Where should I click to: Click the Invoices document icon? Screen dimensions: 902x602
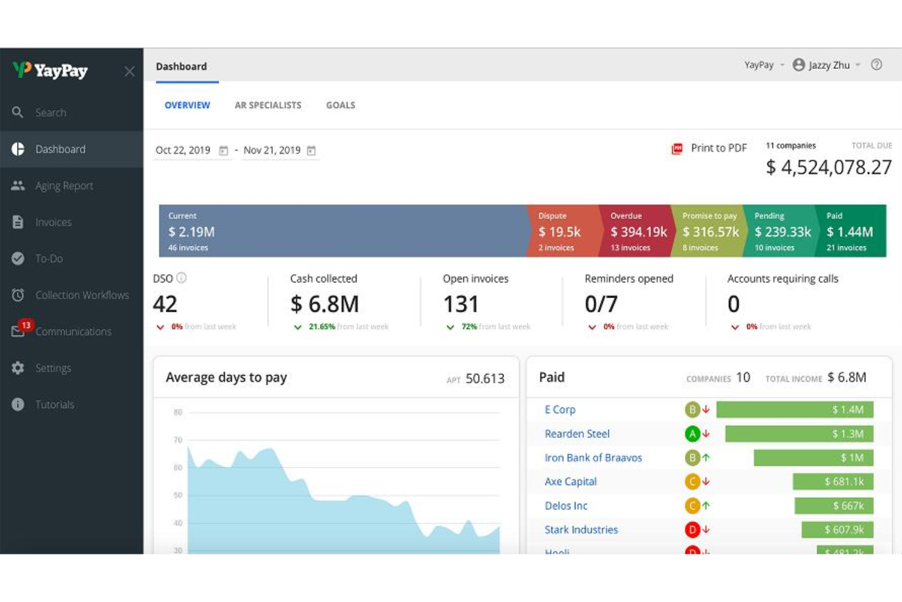tap(18, 222)
